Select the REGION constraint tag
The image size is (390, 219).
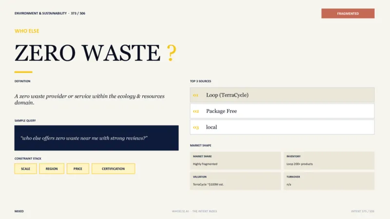point(52,168)
